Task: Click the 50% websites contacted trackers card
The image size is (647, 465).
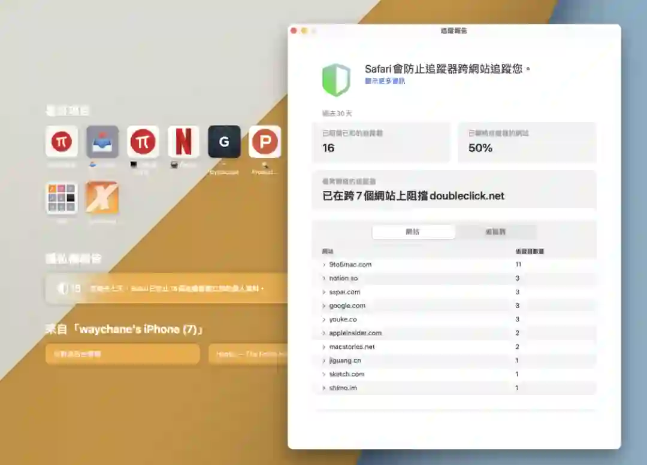Action: 527,142
